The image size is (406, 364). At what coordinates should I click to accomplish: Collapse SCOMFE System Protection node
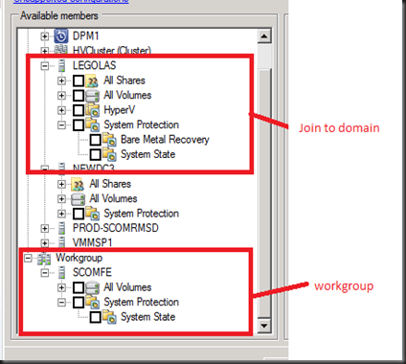(61, 302)
